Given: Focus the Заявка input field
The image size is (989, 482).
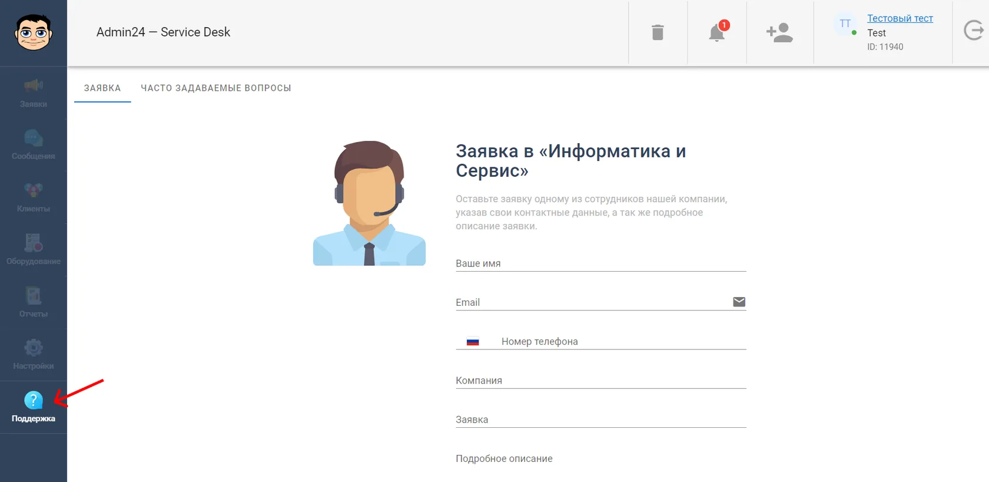Looking at the screenshot, I should [601, 420].
